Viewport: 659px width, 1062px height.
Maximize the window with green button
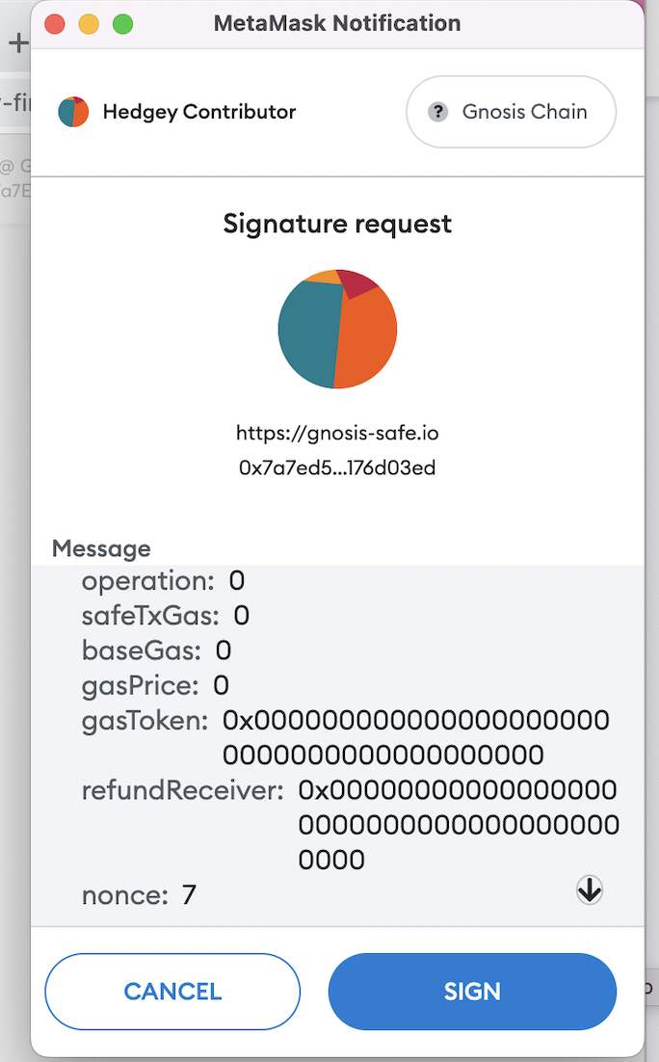click(122, 24)
